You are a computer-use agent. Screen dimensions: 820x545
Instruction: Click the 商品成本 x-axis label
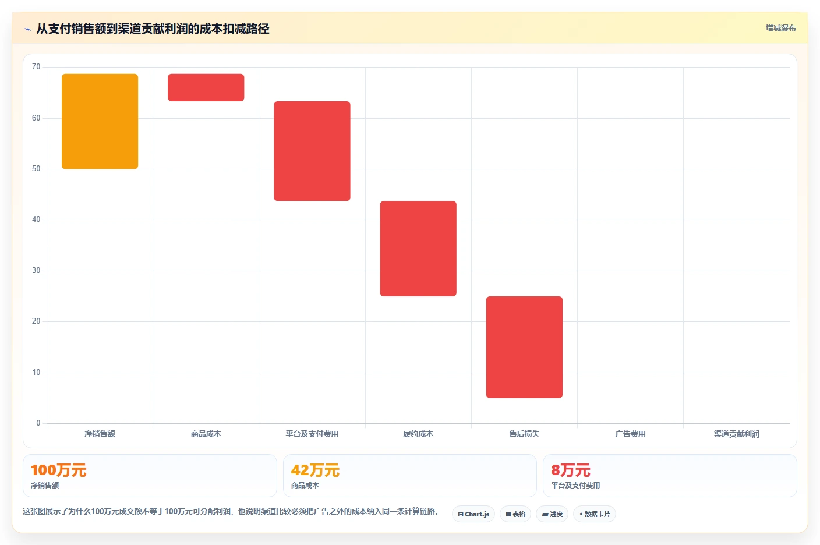(x=206, y=434)
